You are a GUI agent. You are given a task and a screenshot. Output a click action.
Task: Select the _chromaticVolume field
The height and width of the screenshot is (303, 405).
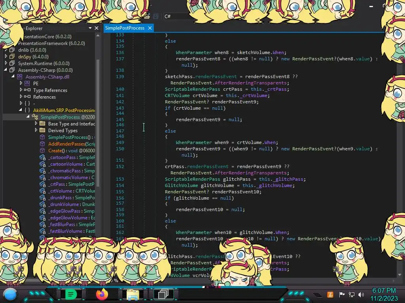71,177
